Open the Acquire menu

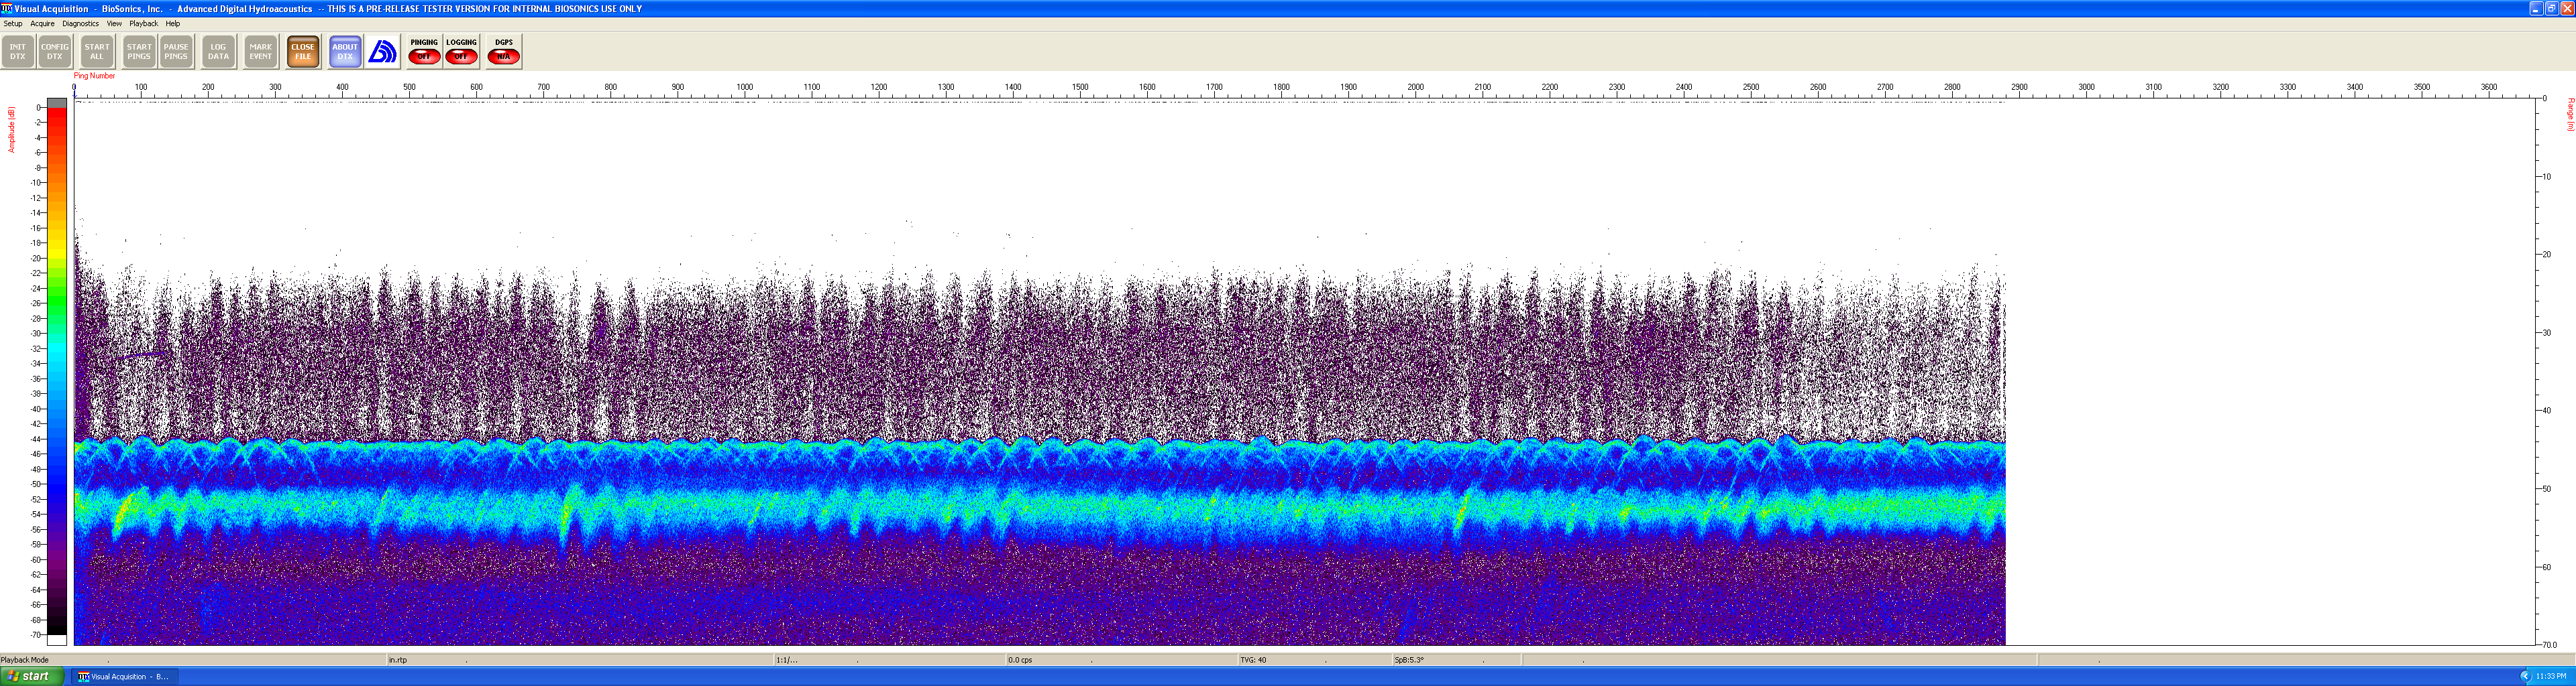tap(42, 24)
